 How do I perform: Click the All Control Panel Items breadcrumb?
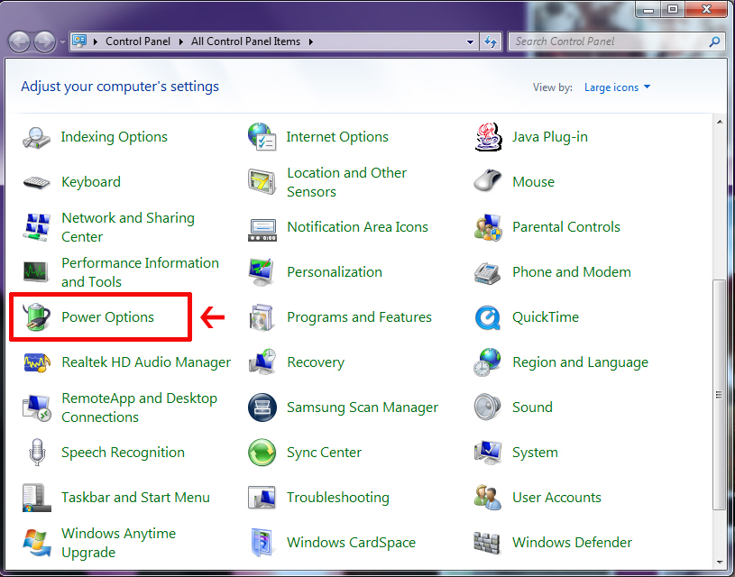245,41
